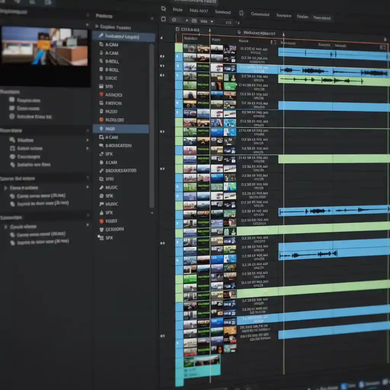Open the Nids 4I07 tab
This screenshot has height=390, width=390.
199,10
